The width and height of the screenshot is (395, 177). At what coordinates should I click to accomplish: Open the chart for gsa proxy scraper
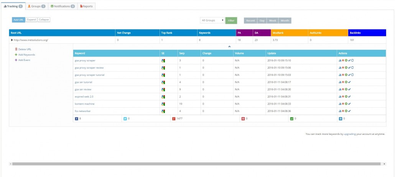pyautogui.click(x=340, y=61)
